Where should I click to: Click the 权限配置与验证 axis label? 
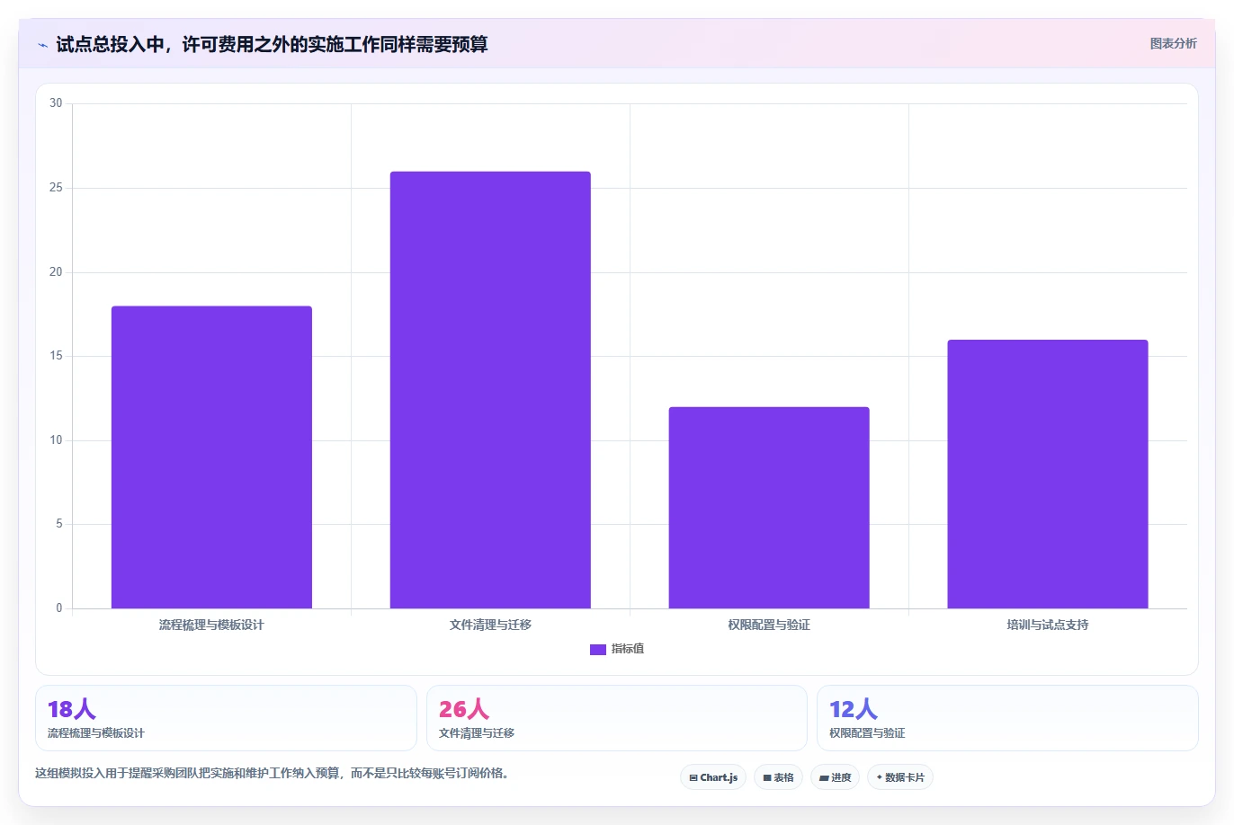(x=769, y=625)
